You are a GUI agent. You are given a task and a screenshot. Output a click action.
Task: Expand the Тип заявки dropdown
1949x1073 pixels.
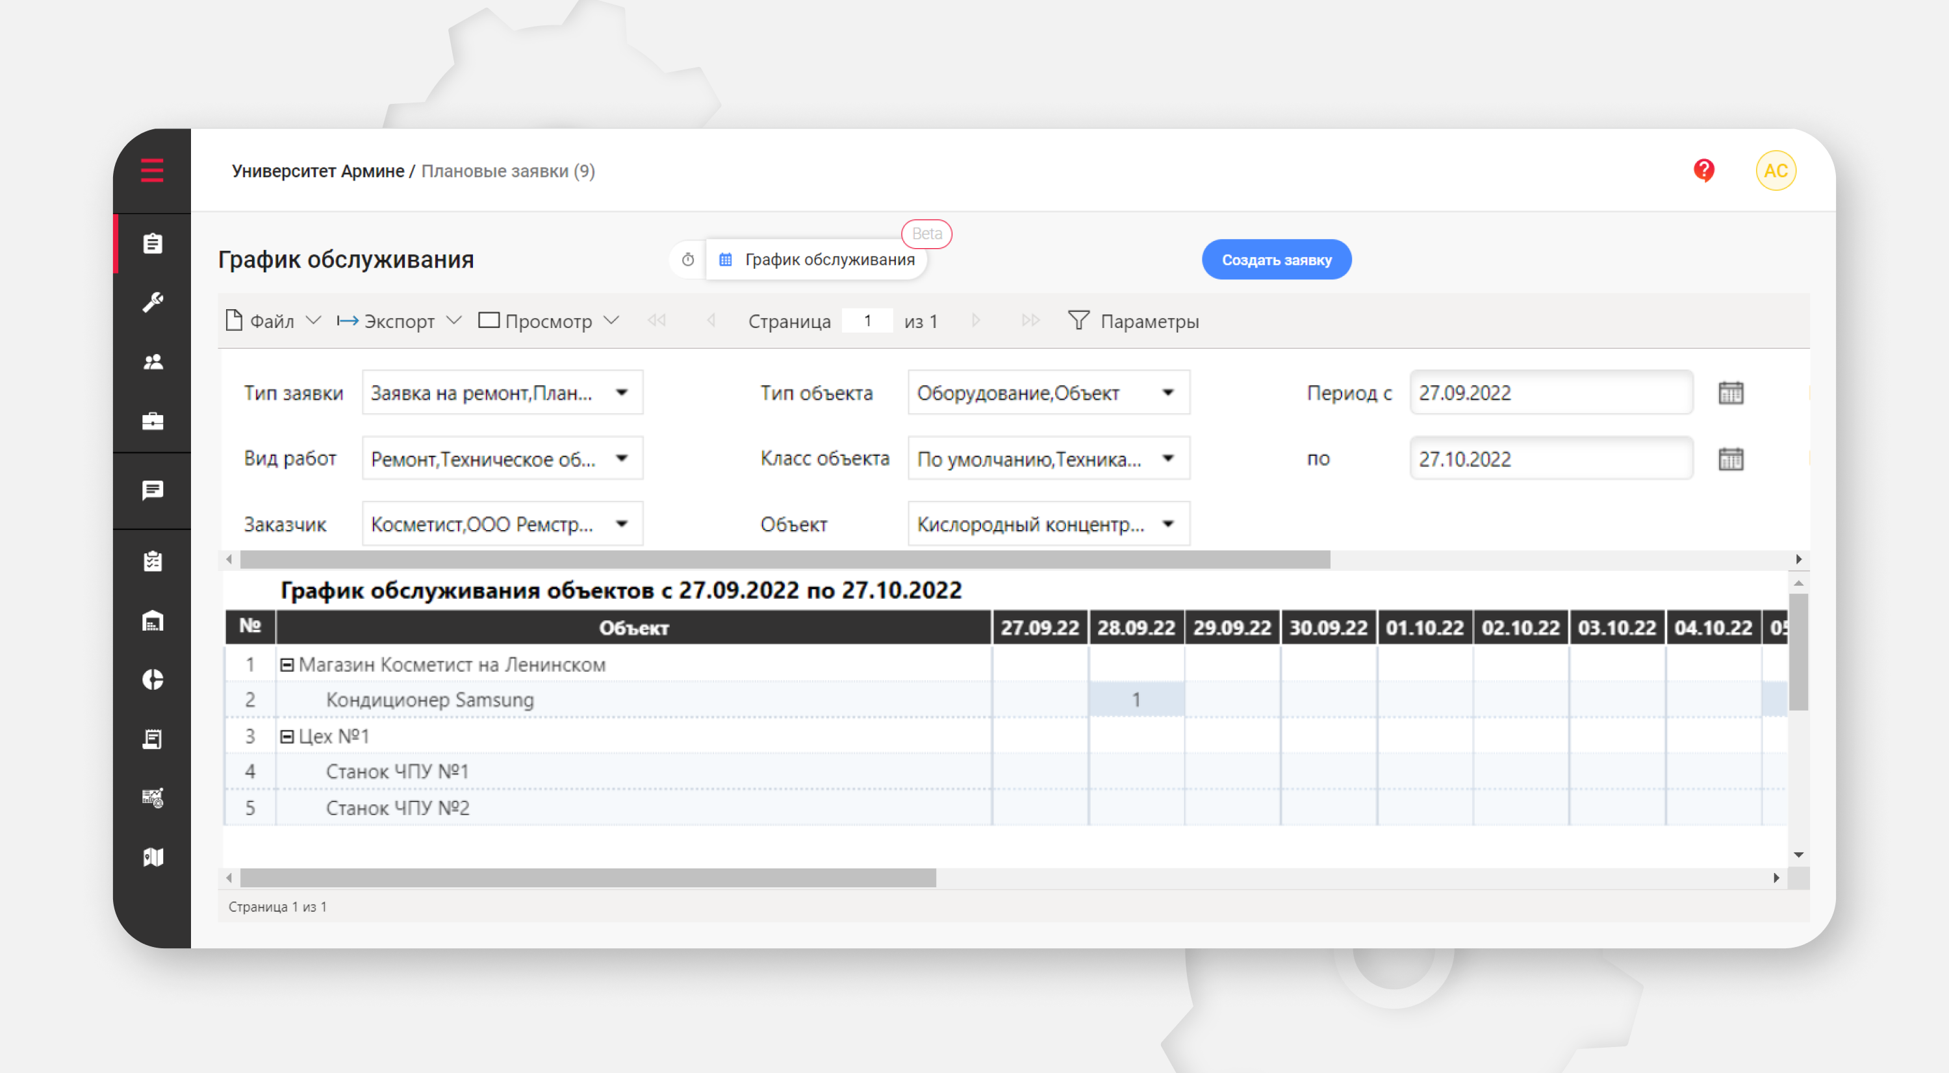coord(621,392)
